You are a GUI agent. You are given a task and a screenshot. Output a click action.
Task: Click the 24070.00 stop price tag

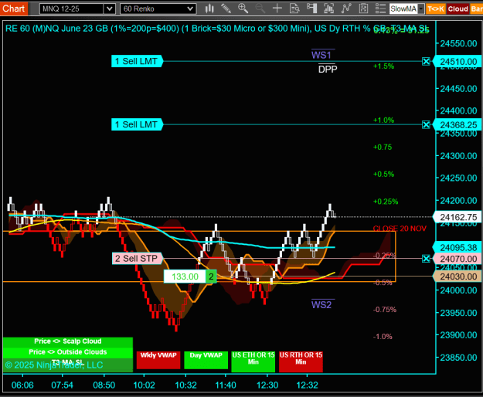click(x=457, y=259)
